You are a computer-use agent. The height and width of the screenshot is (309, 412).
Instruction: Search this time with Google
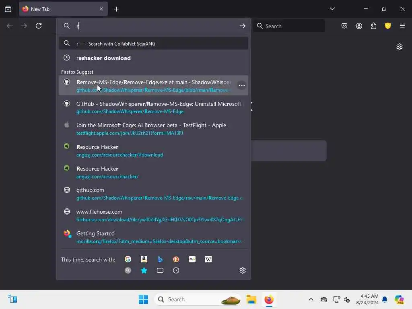[128, 260]
